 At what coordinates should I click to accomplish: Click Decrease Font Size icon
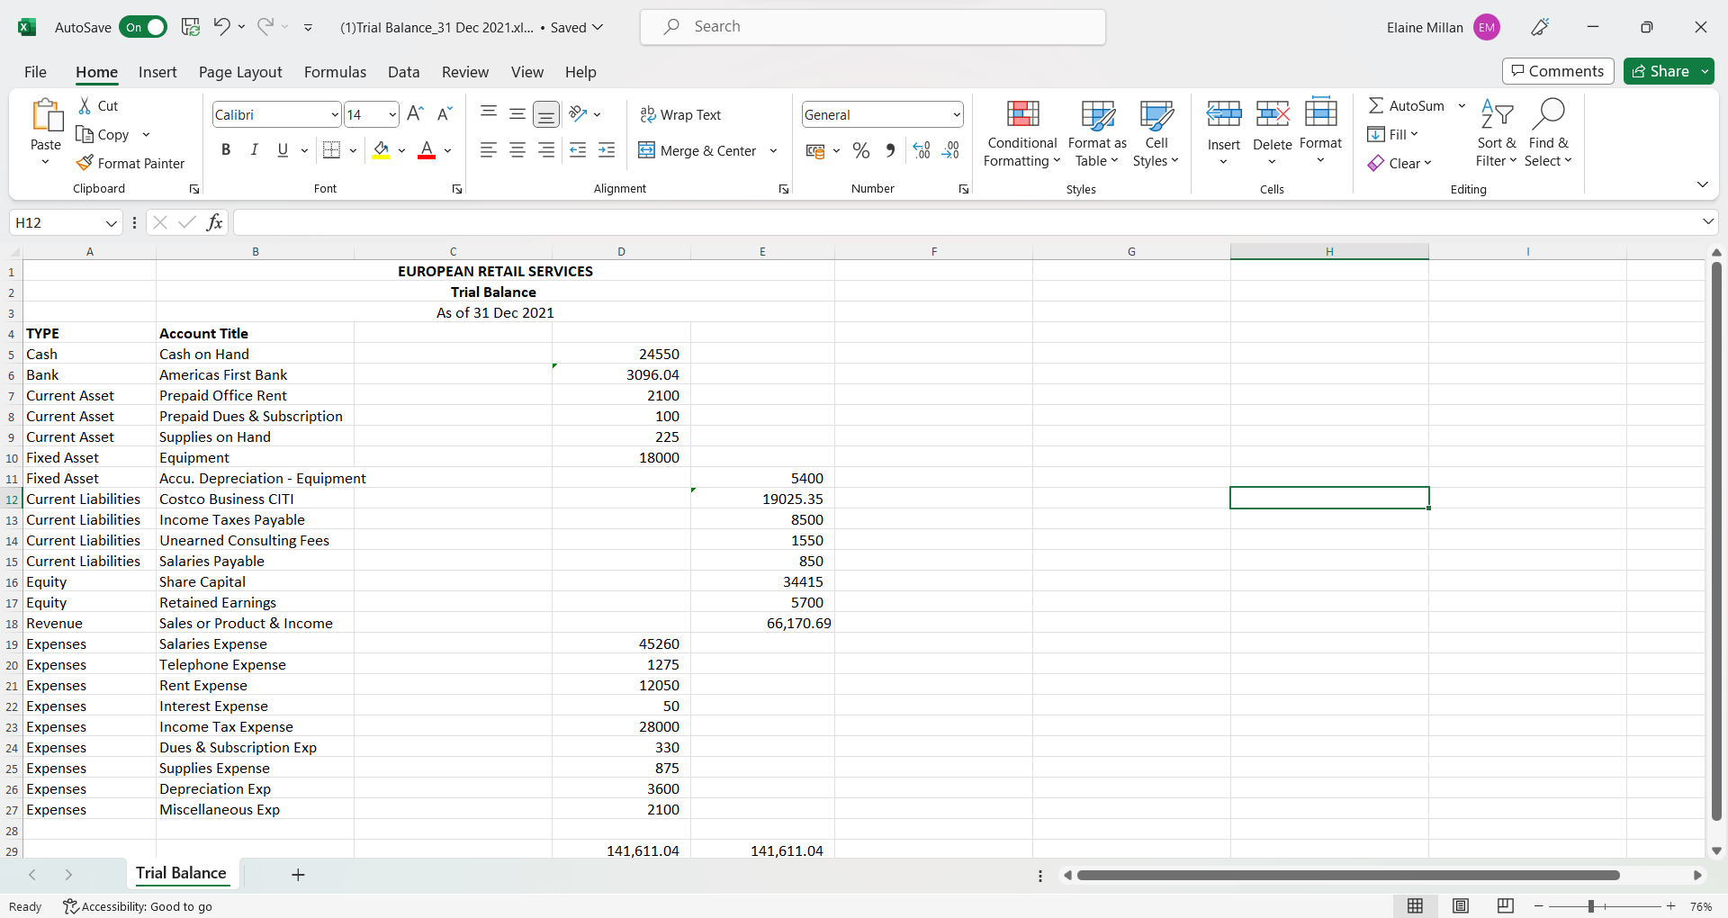click(x=445, y=114)
